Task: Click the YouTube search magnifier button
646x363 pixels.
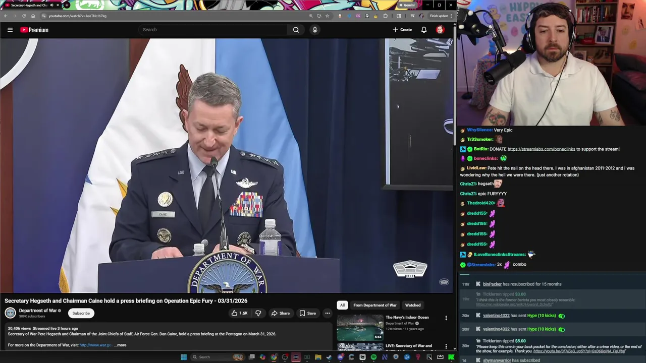Action: click(296, 30)
